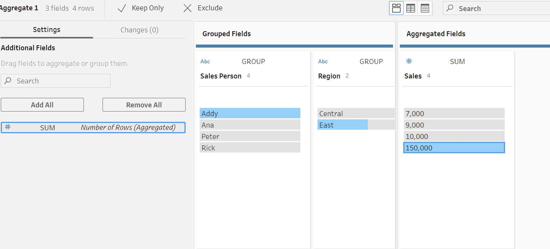
Task: Click the Sales Person Abc data type icon
Action: tap(205, 62)
